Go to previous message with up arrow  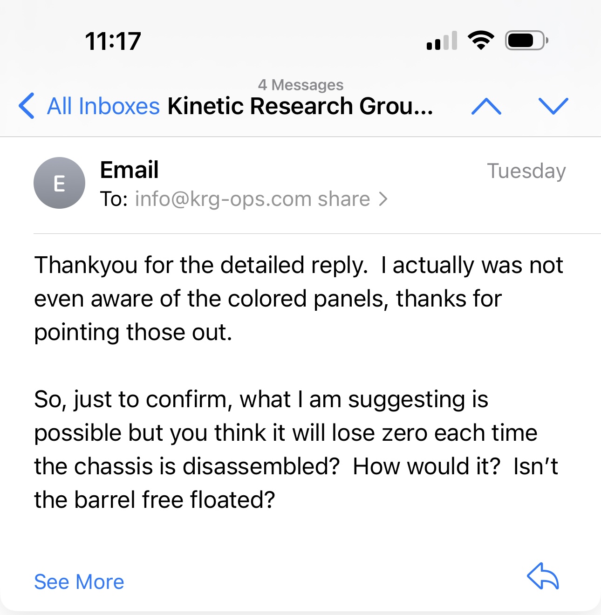(x=486, y=106)
